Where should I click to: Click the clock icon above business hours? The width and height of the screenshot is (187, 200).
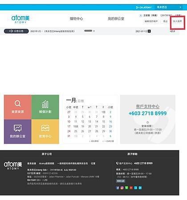click(x=148, y=122)
